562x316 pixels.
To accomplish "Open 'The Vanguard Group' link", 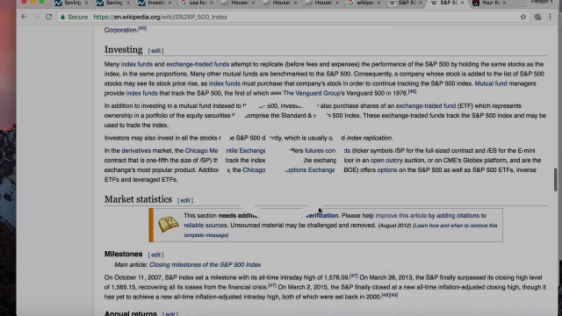I will click(312, 93).
